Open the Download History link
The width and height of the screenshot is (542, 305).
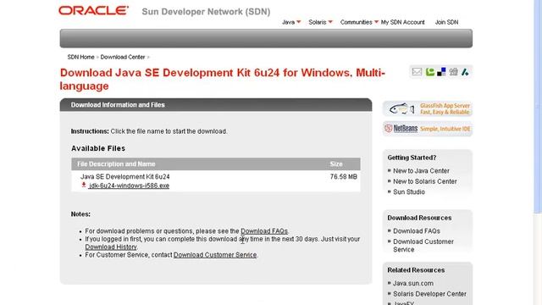pyautogui.click(x=111, y=247)
